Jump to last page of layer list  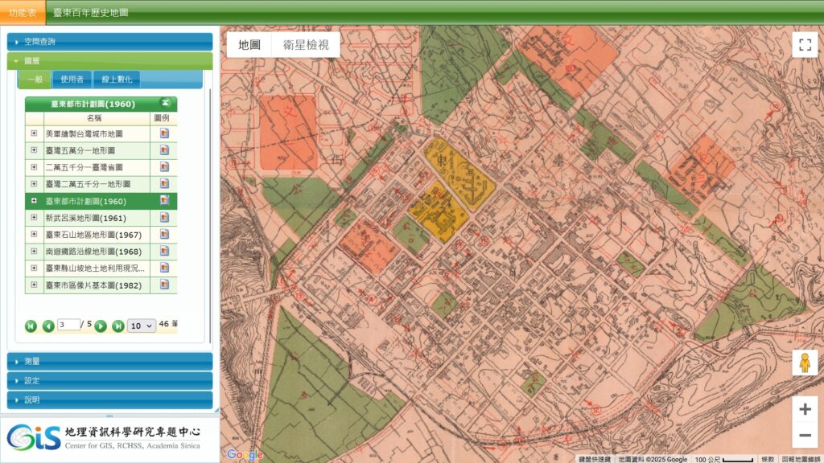(x=117, y=326)
